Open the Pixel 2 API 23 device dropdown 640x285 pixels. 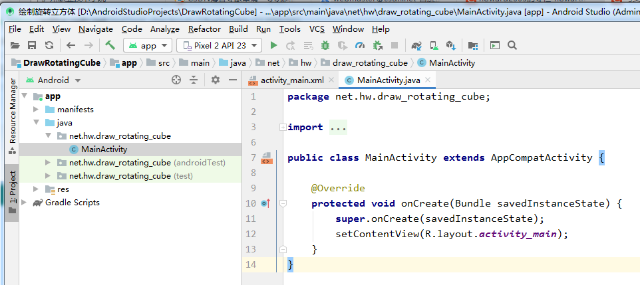219,45
